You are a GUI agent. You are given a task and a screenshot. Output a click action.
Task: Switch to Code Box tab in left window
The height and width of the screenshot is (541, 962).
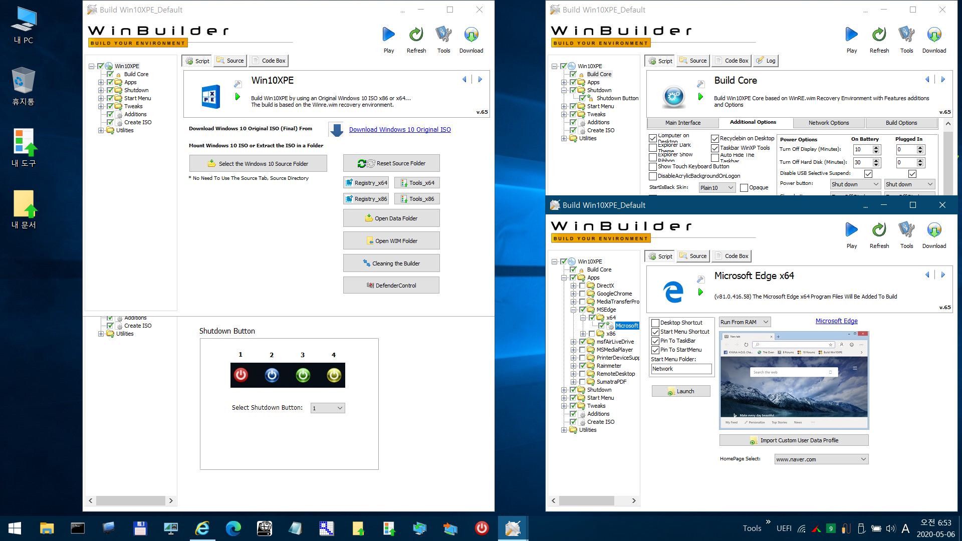269,61
